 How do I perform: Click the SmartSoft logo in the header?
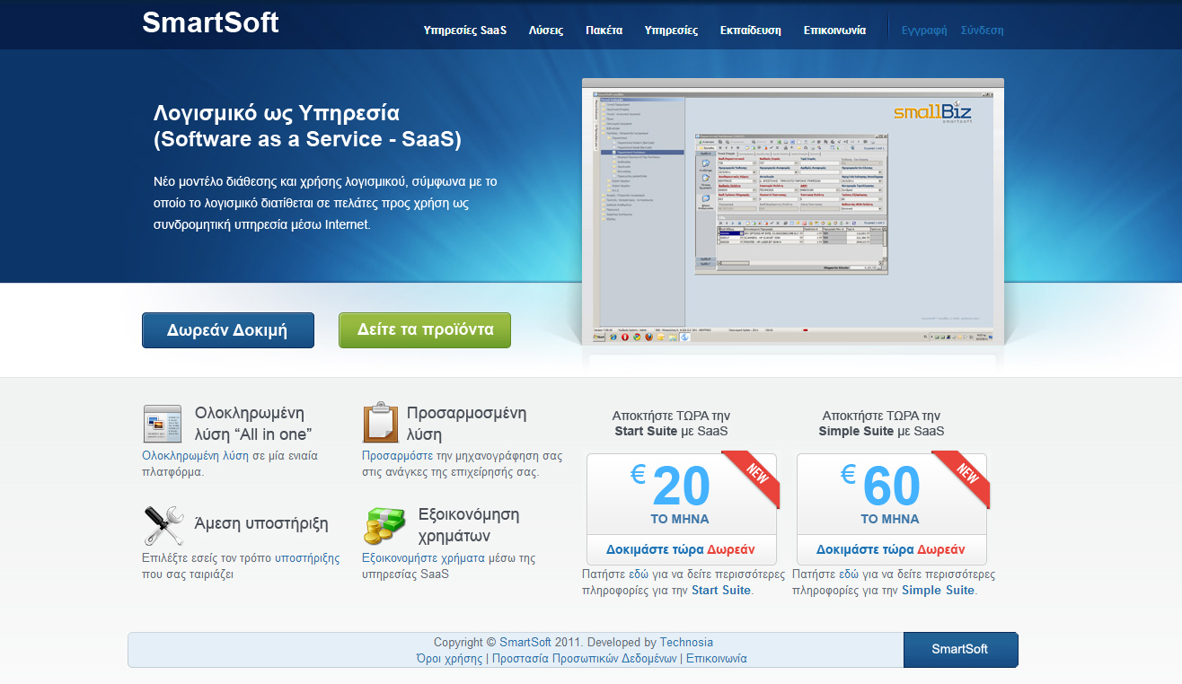tap(210, 22)
